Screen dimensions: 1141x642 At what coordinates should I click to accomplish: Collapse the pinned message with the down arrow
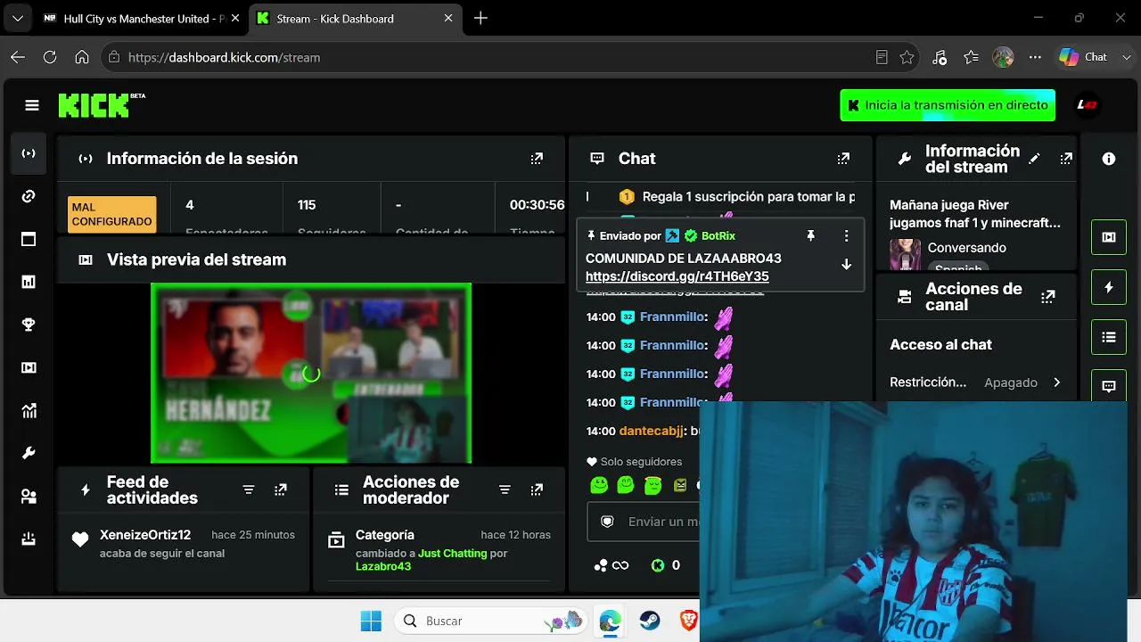(x=846, y=265)
